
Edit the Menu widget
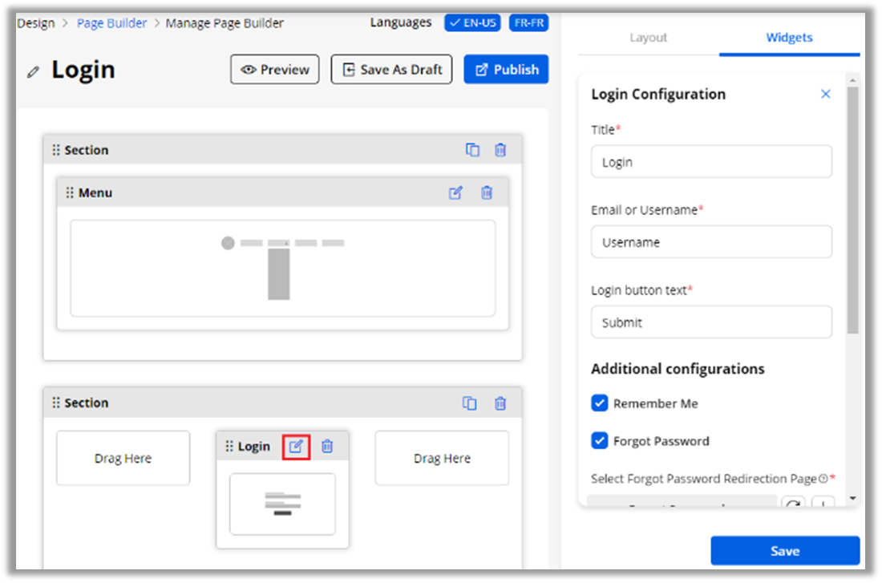click(x=455, y=192)
